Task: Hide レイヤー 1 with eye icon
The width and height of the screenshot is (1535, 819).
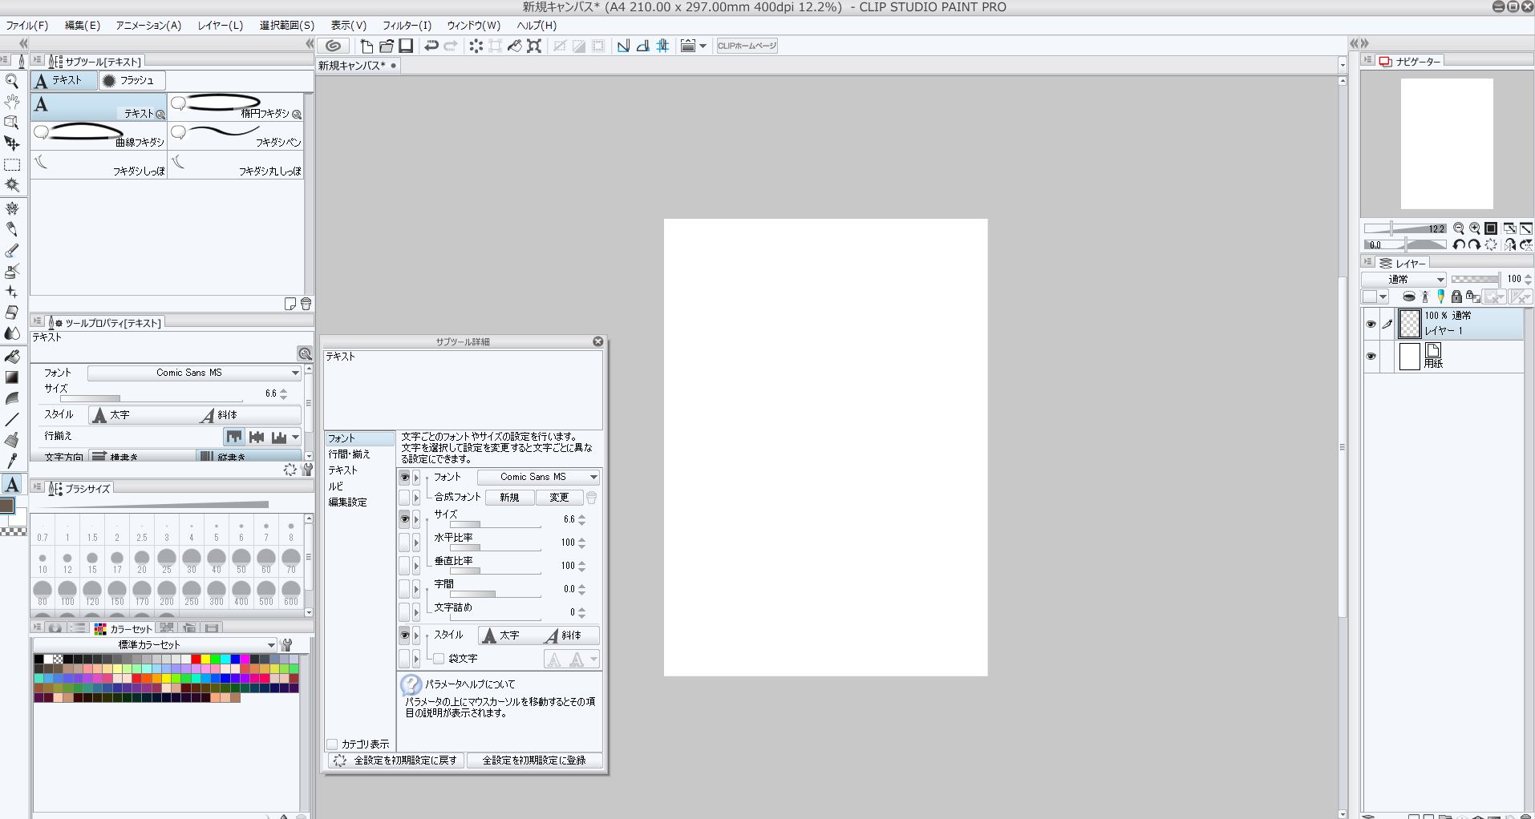Action: point(1371,324)
